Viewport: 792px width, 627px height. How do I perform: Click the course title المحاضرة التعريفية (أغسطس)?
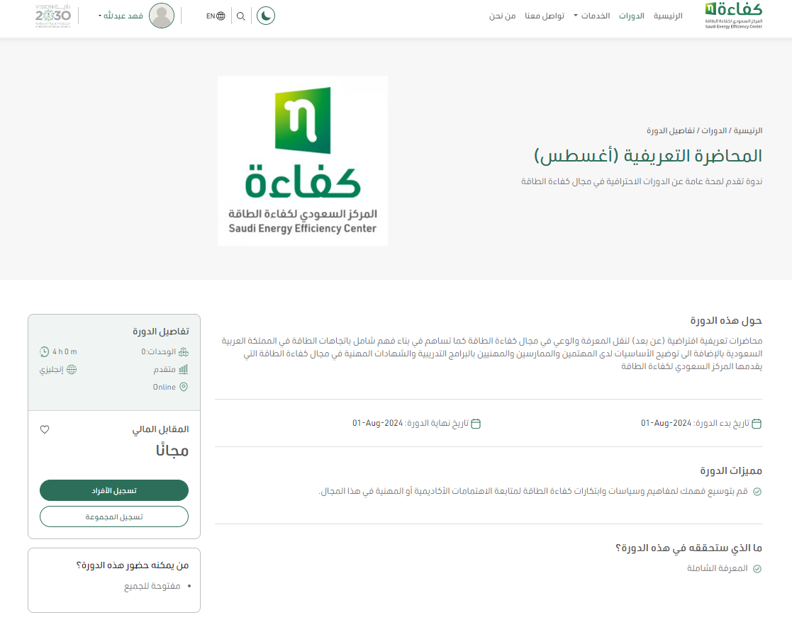648,155
